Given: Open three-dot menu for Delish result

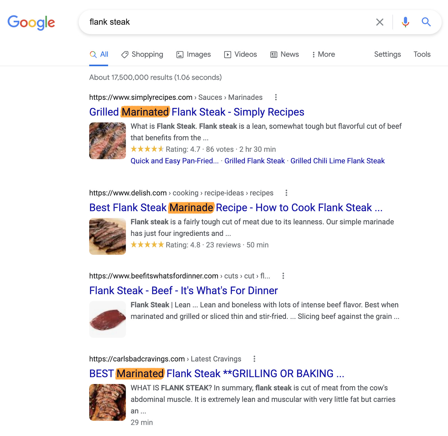Looking at the screenshot, I should pyautogui.click(x=286, y=193).
